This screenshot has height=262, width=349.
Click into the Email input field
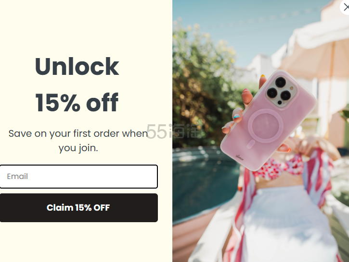(x=79, y=177)
